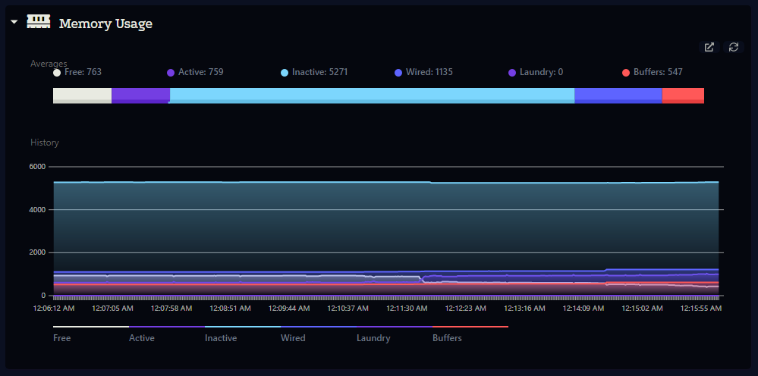Click the 12:07:05 AM time label
The width and height of the screenshot is (758, 376).
point(112,309)
